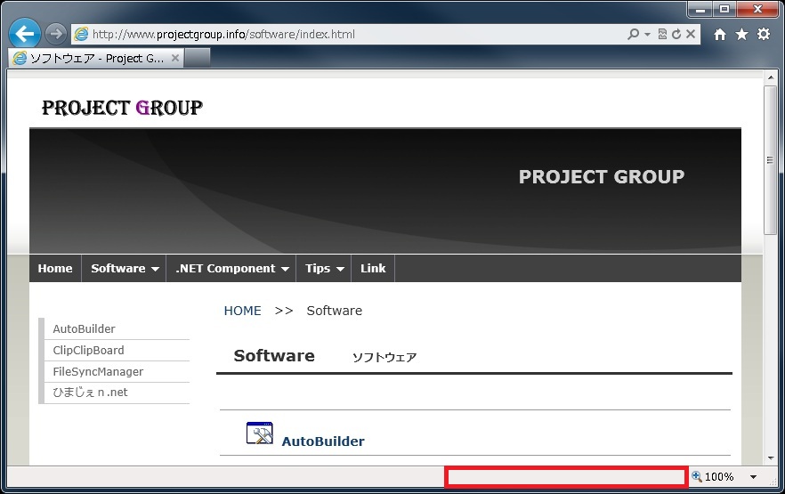Image resolution: width=785 pixels, height=494 pixels.
Task: Click the Home icon in browser toolbar
Action: click(x=720, y=35)
